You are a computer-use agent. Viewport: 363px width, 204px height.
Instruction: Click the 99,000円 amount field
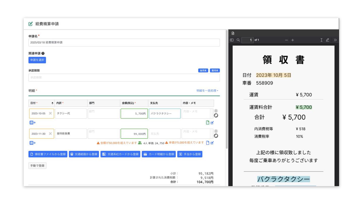pyautogui.click(x=134, y=134)
